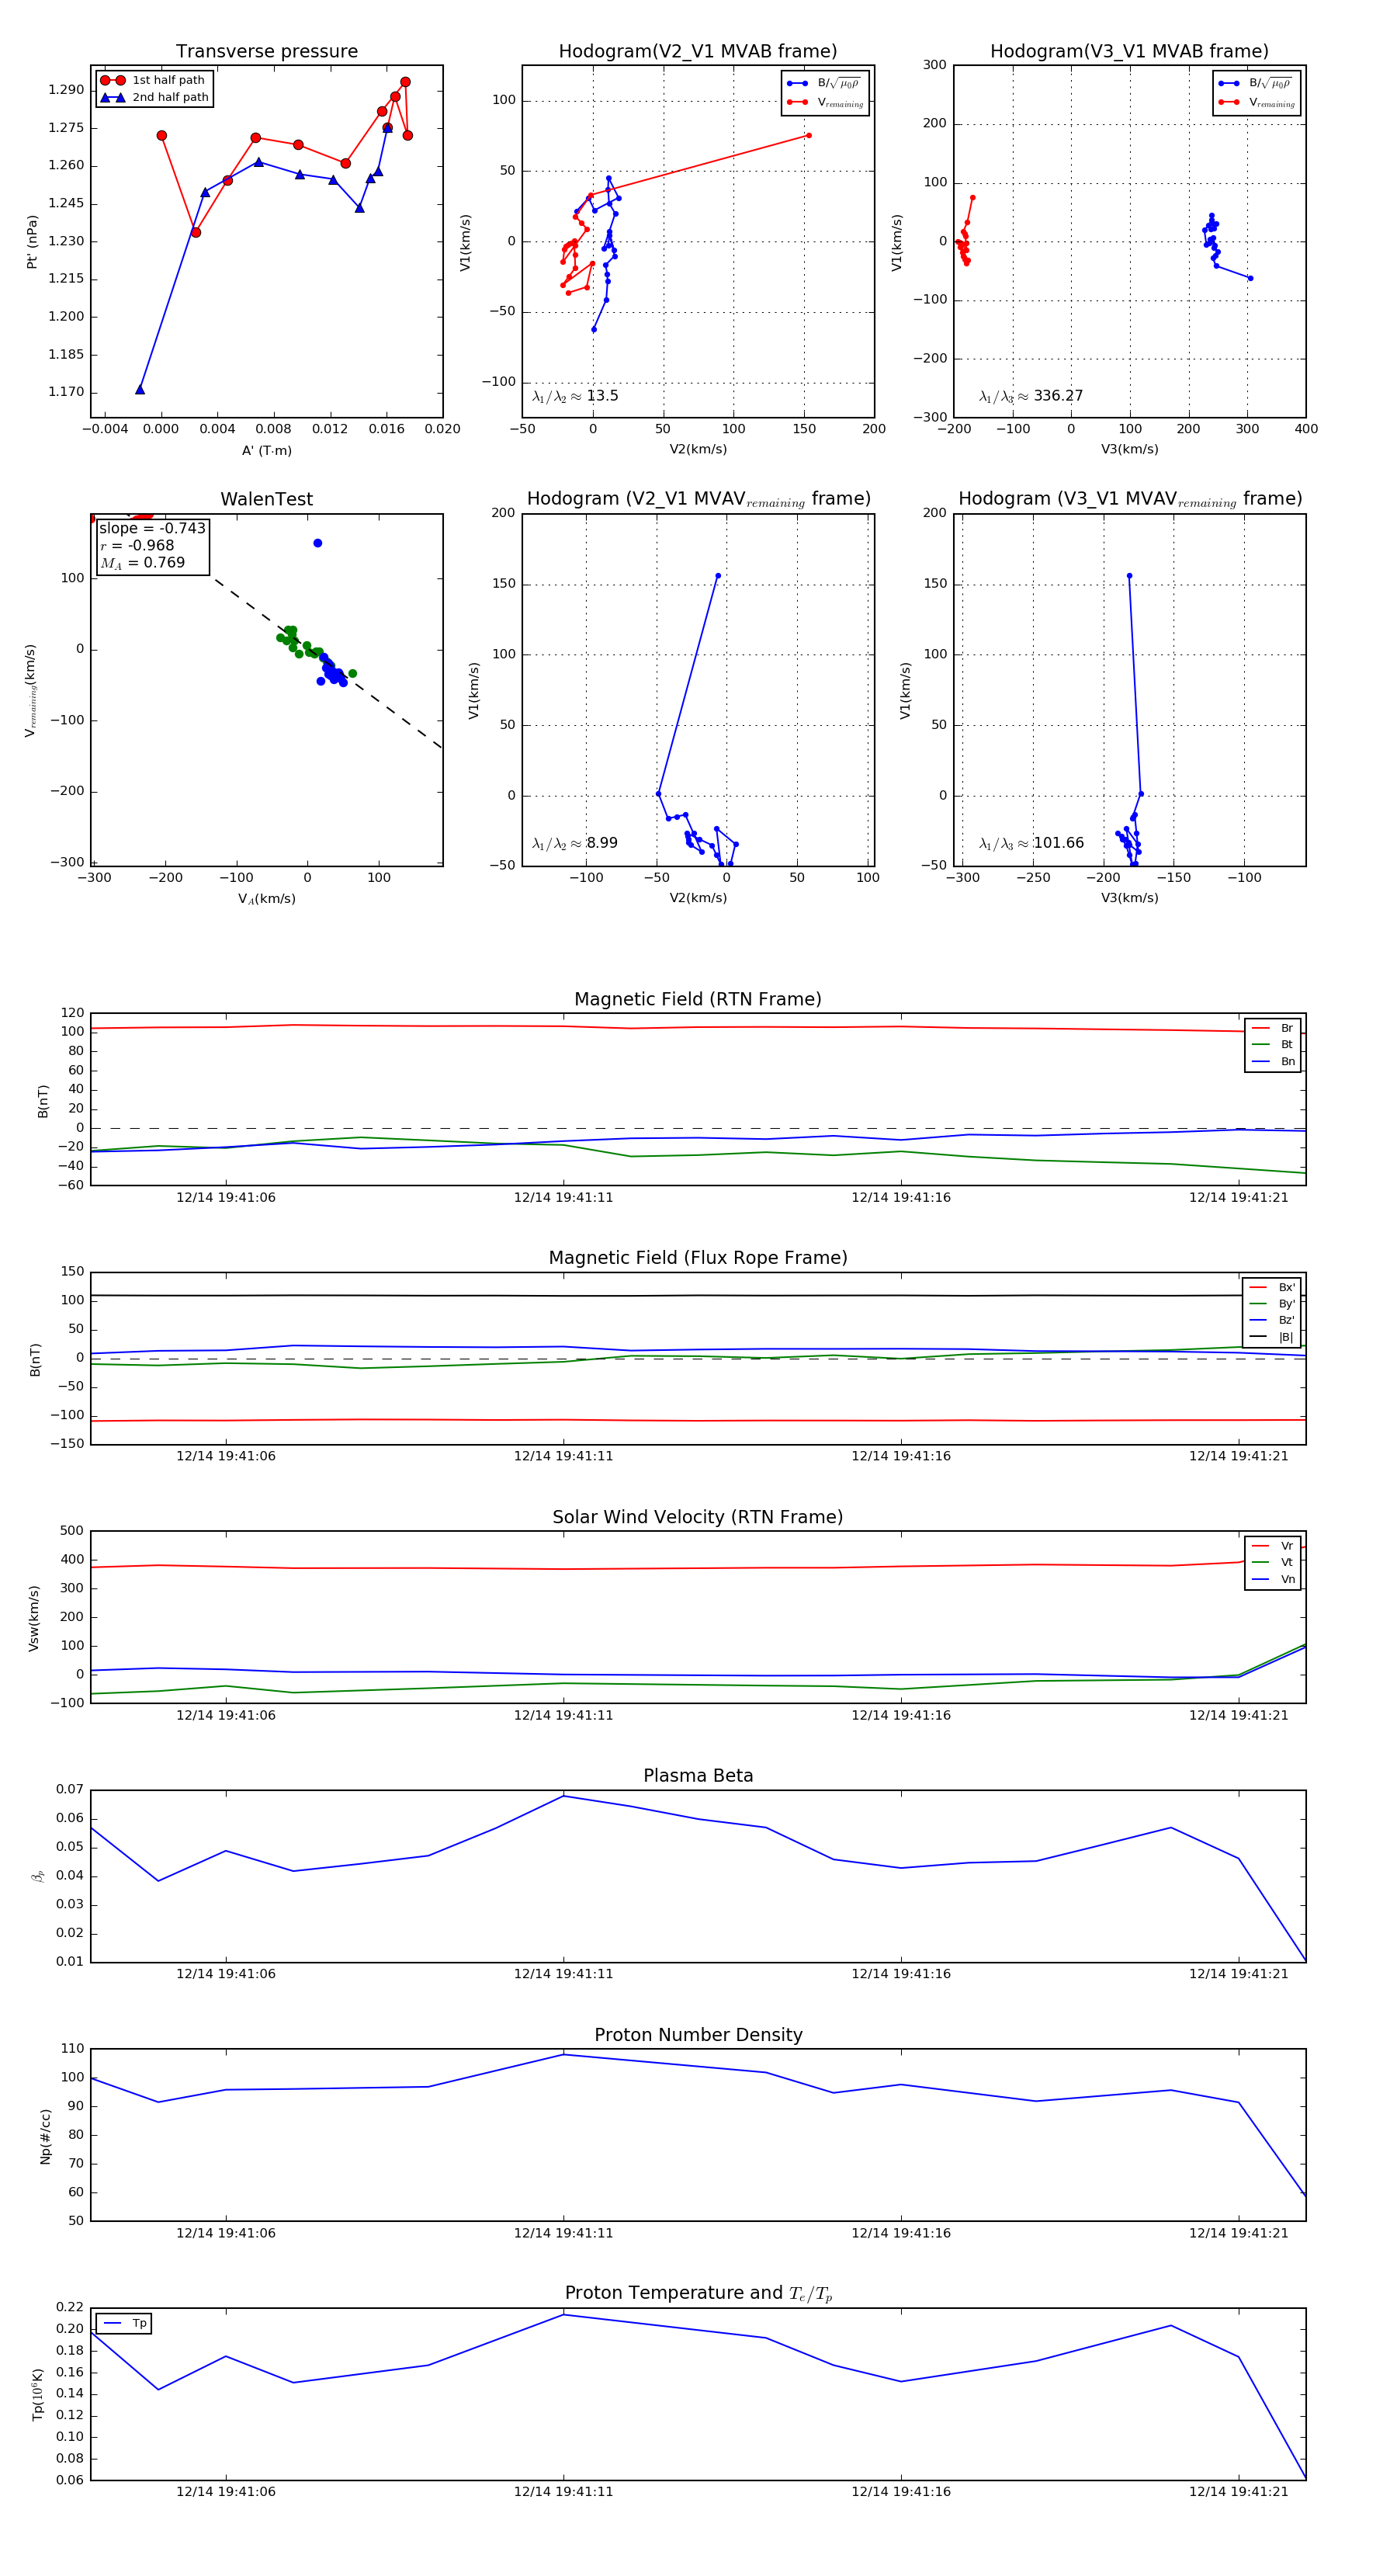This screenshot has height=2562, width=1397.
Task: Click the 'Magnetic Field (RTN Frame)' title
Action: (698, 999)
